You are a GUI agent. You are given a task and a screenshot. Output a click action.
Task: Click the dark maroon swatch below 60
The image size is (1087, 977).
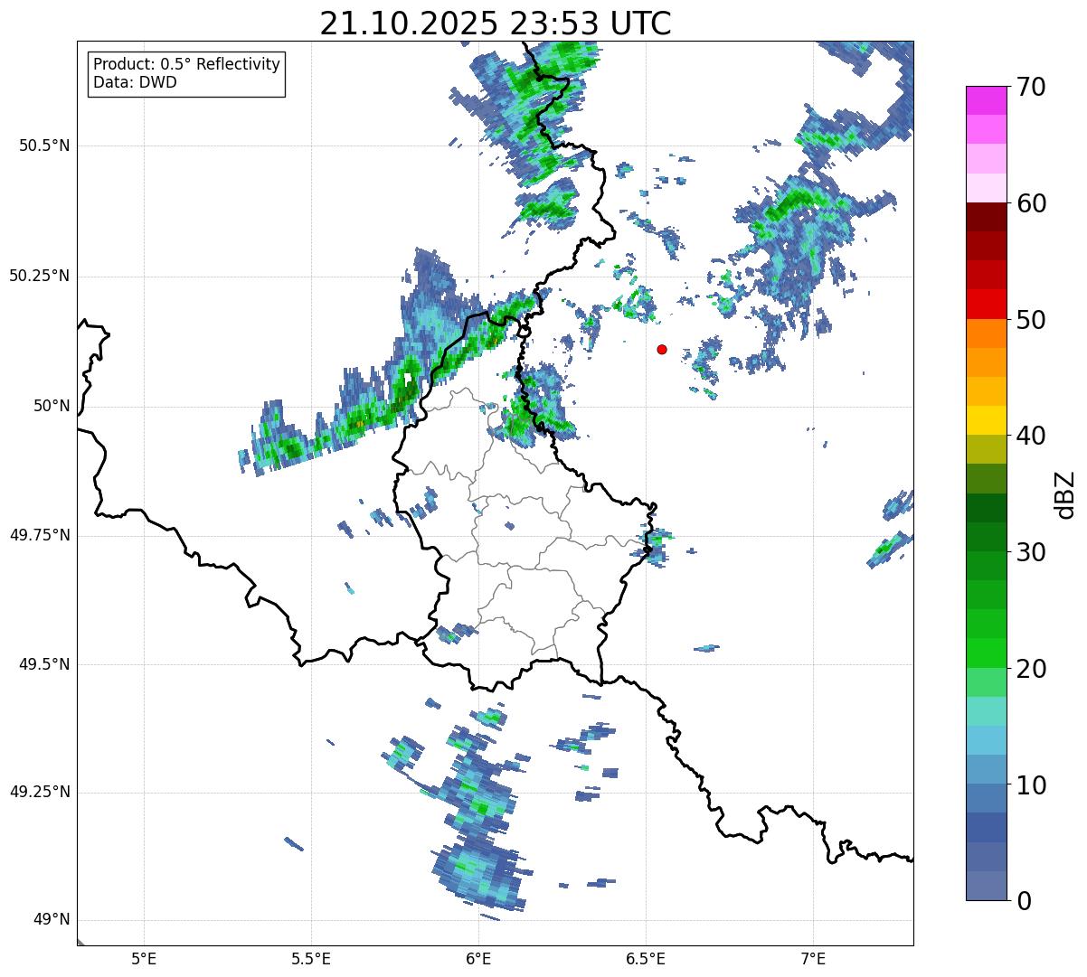click(986, 217)
